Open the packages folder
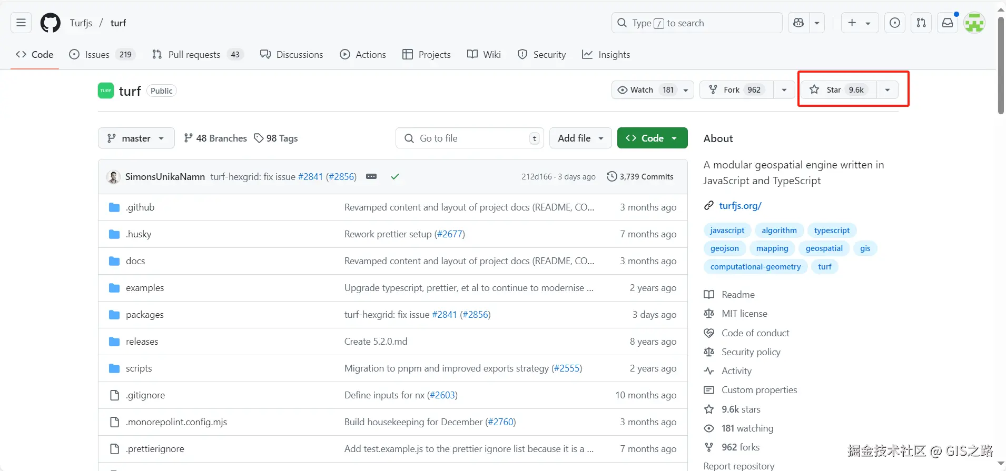1006x471 pixels. click(x=145, y=315)
